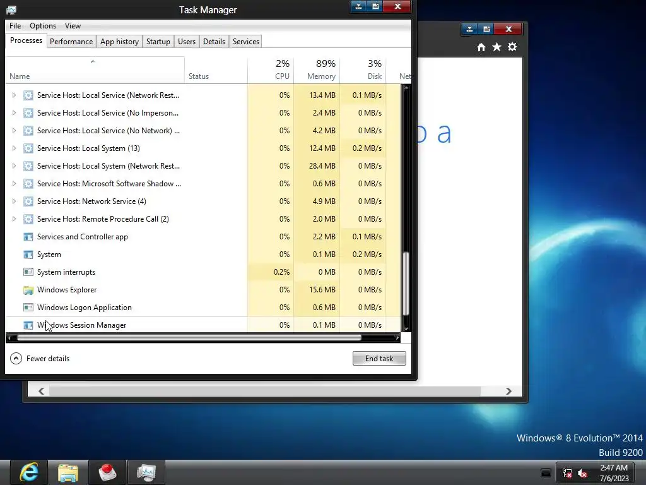The height and width of the screenshot is (485, 646).
Task: Click the process list scroll-up arrow
Action: [x=406, y=88]
